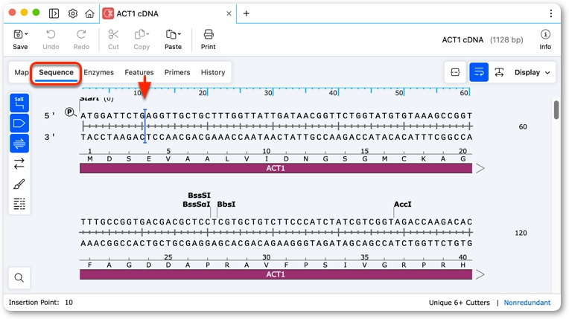Open the Paste dropdown arrow
The height and width of the screenshot is (319, 569).
[x=179, y=33]
